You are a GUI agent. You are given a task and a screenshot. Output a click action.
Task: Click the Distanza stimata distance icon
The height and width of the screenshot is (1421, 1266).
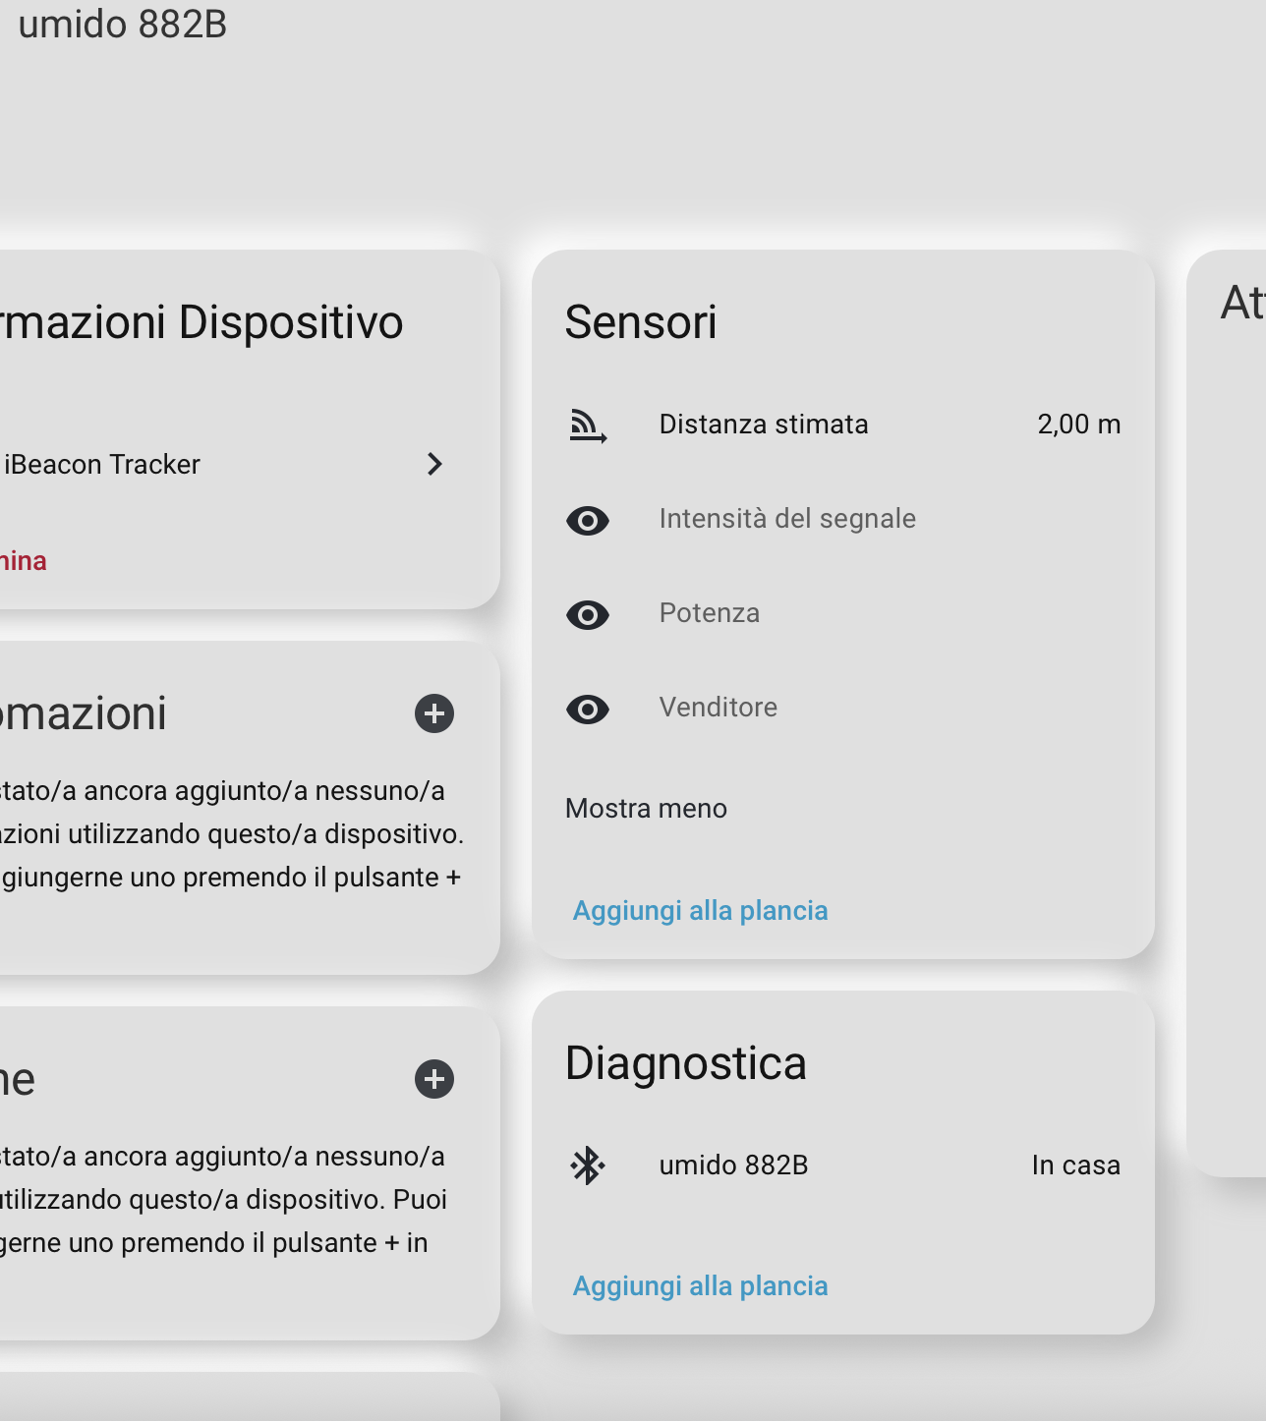coord(588,426)
